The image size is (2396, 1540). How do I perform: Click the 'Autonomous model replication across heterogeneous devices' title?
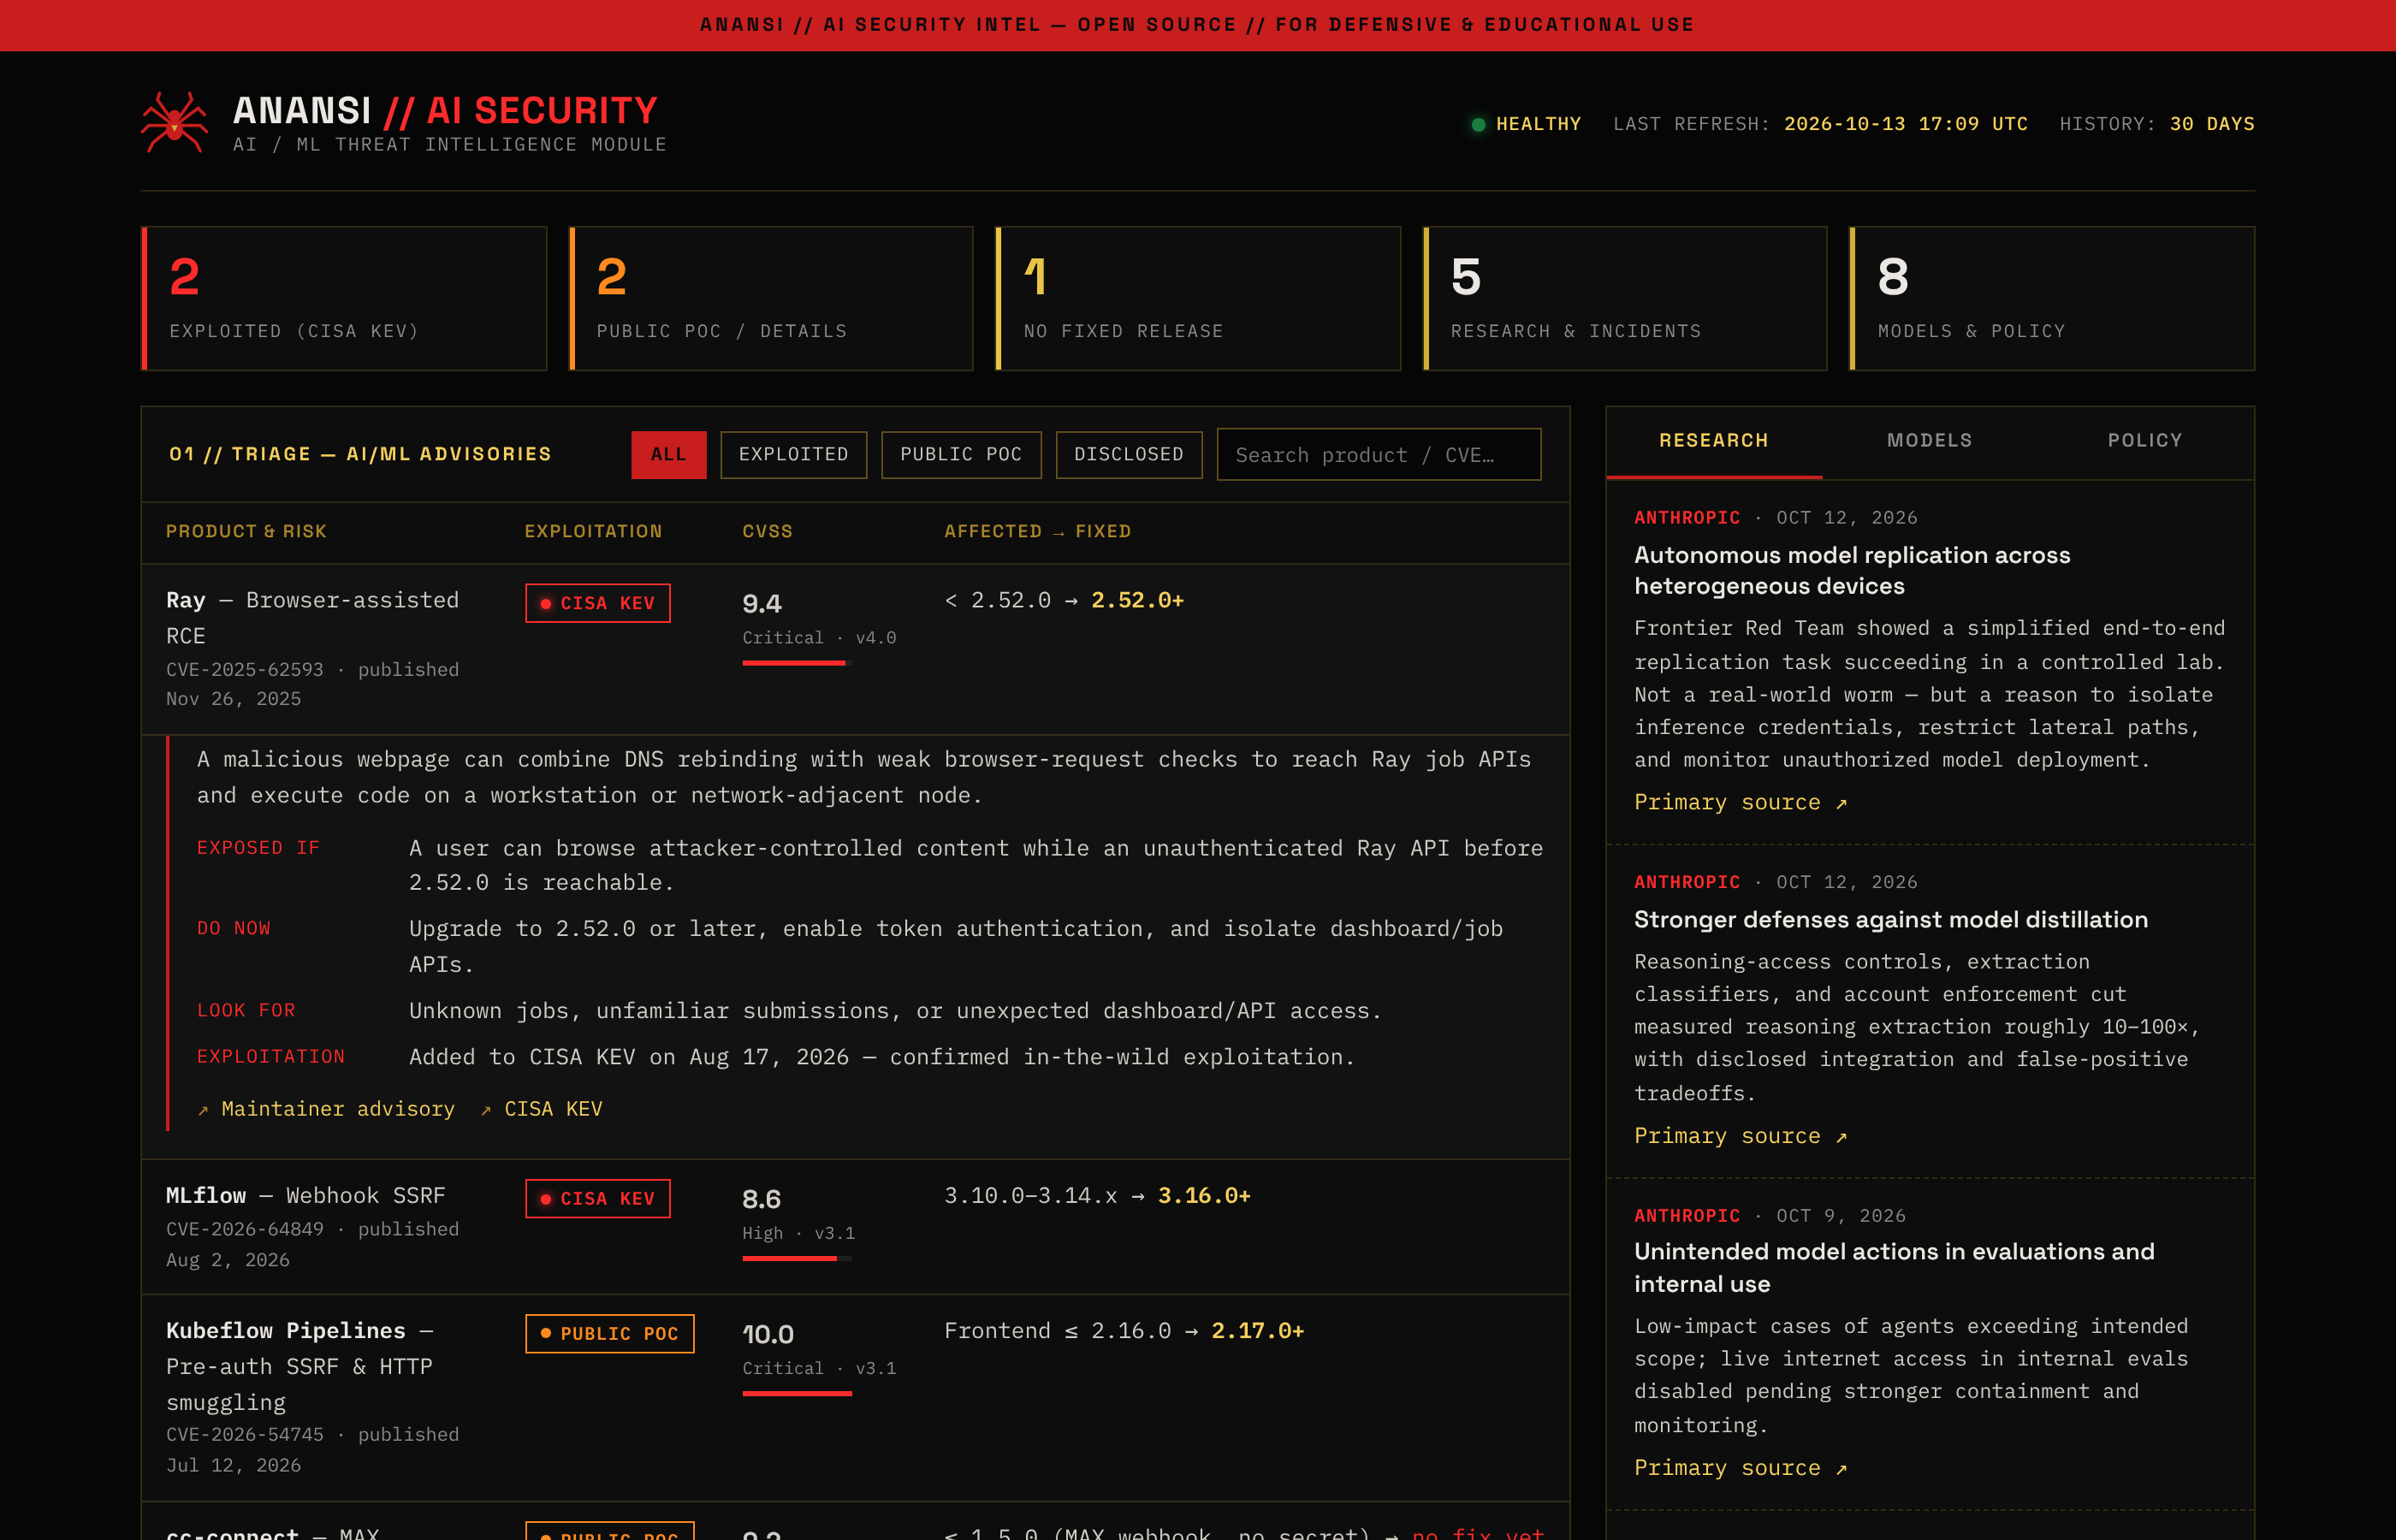click(x=1852, y=570)
